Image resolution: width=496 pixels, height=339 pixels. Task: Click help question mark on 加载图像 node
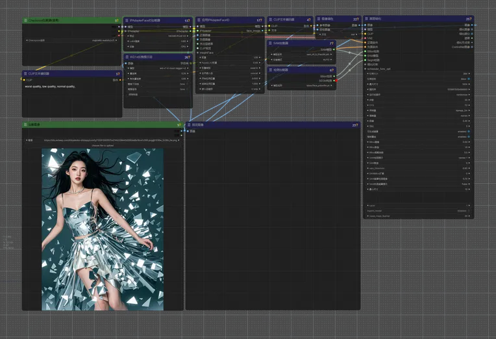click(180, 125)
